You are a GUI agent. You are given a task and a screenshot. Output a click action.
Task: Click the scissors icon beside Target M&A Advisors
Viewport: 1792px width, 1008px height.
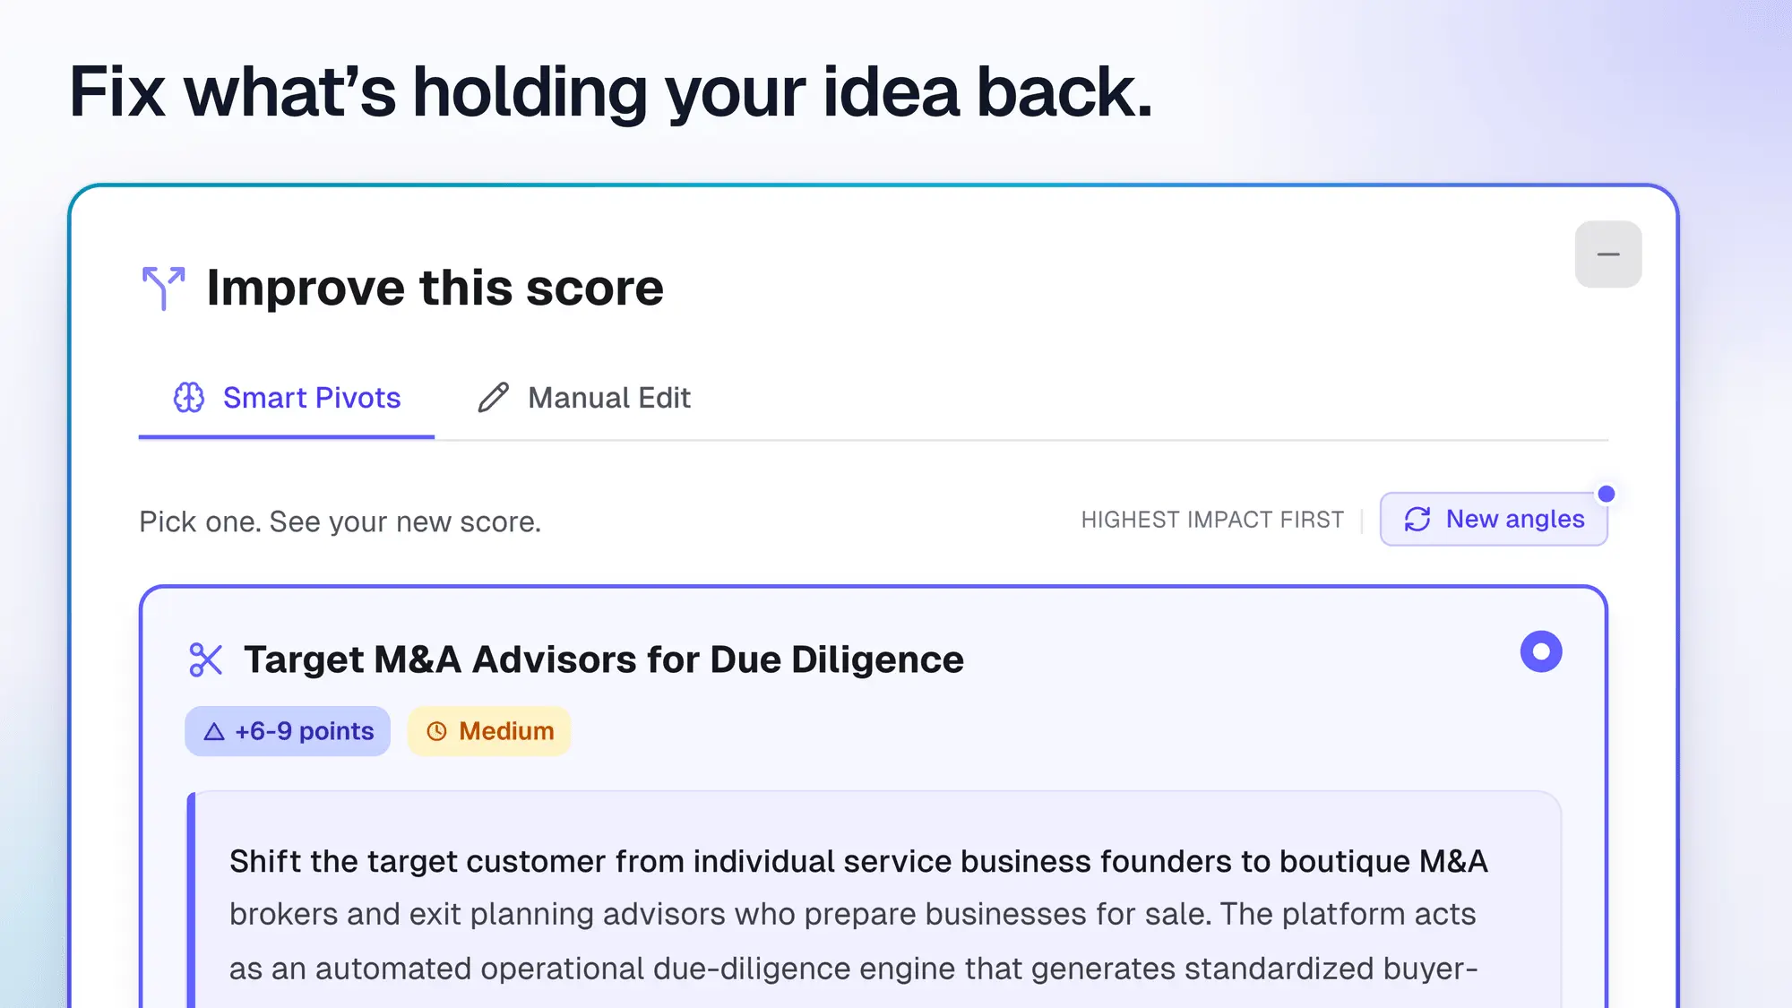205,659
